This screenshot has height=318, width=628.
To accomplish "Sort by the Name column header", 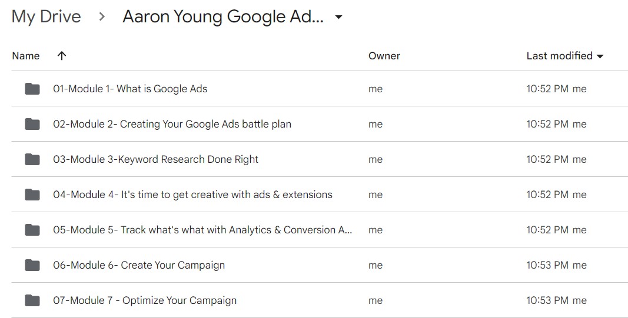I will 26,56.
